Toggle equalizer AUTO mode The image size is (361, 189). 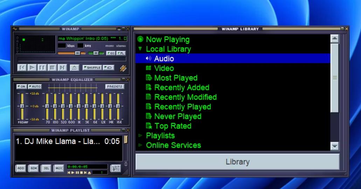point(35,86)
